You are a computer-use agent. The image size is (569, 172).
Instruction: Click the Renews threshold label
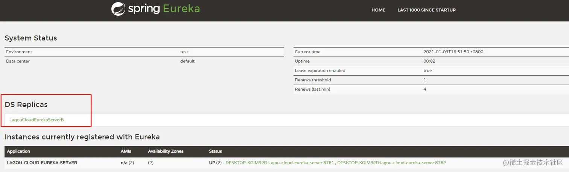(313, 80)
